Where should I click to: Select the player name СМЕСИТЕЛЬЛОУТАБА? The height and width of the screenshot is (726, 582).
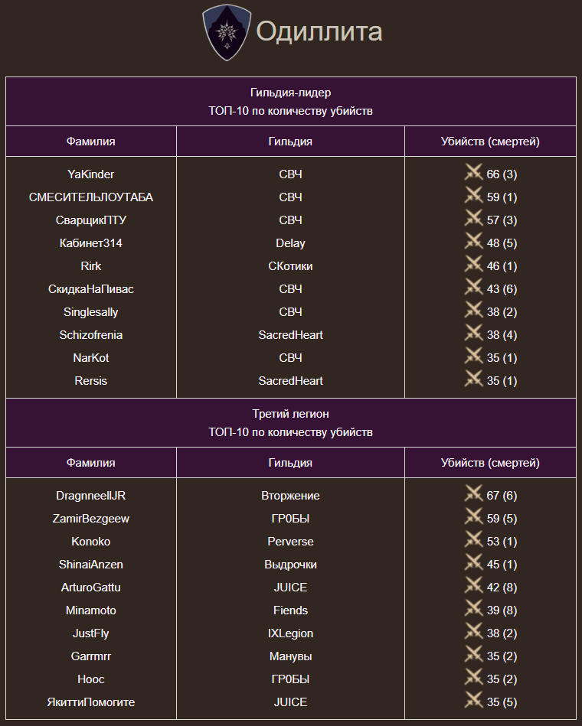click(91, 197)
